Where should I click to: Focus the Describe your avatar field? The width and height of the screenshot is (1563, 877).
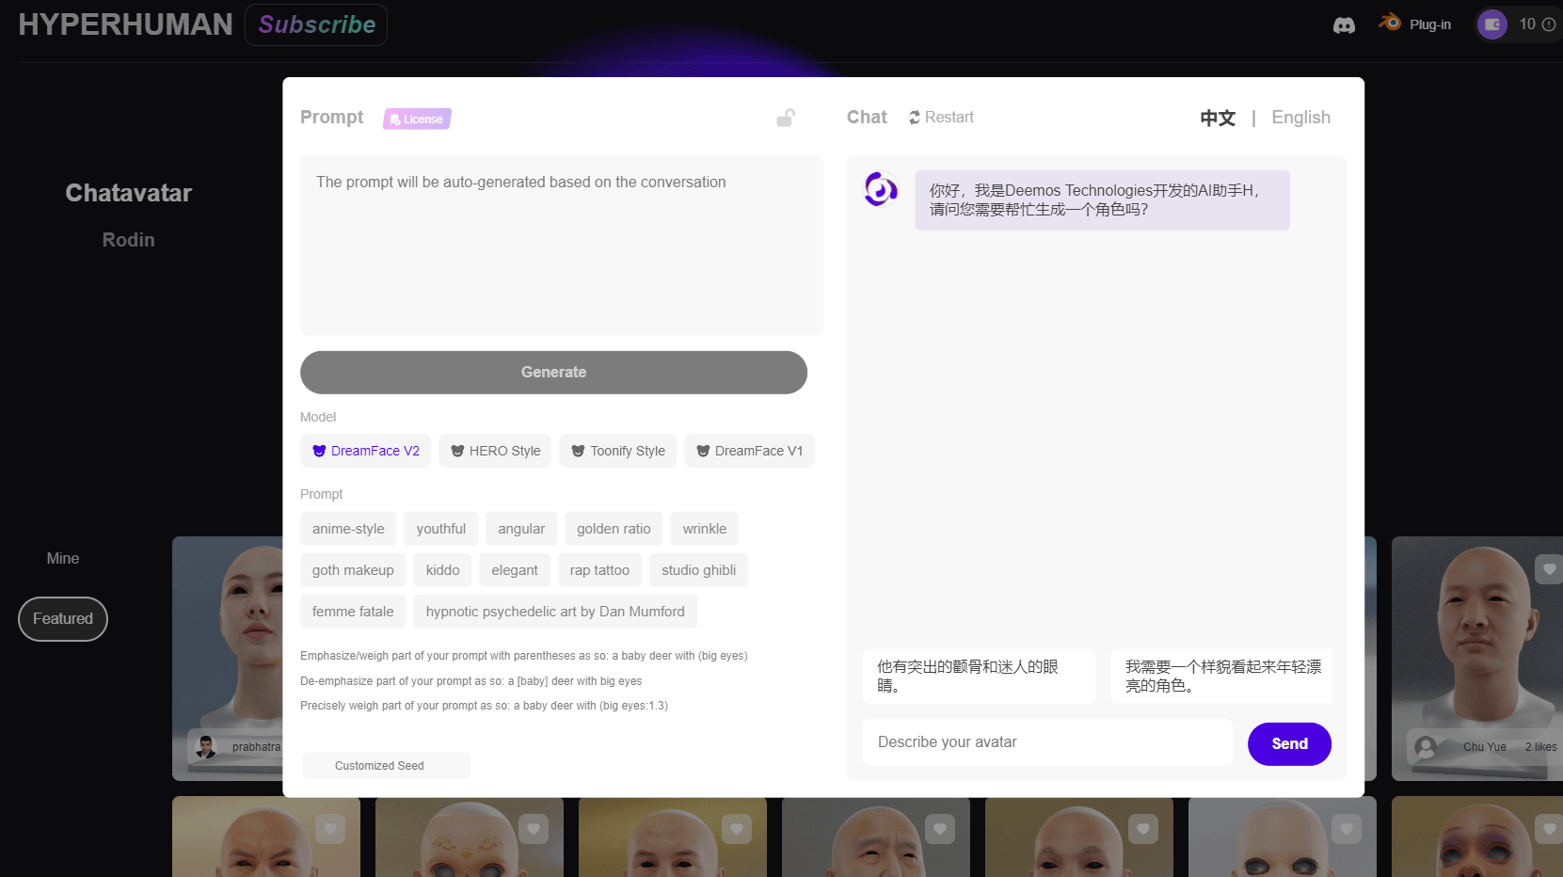coord(1046,742)
